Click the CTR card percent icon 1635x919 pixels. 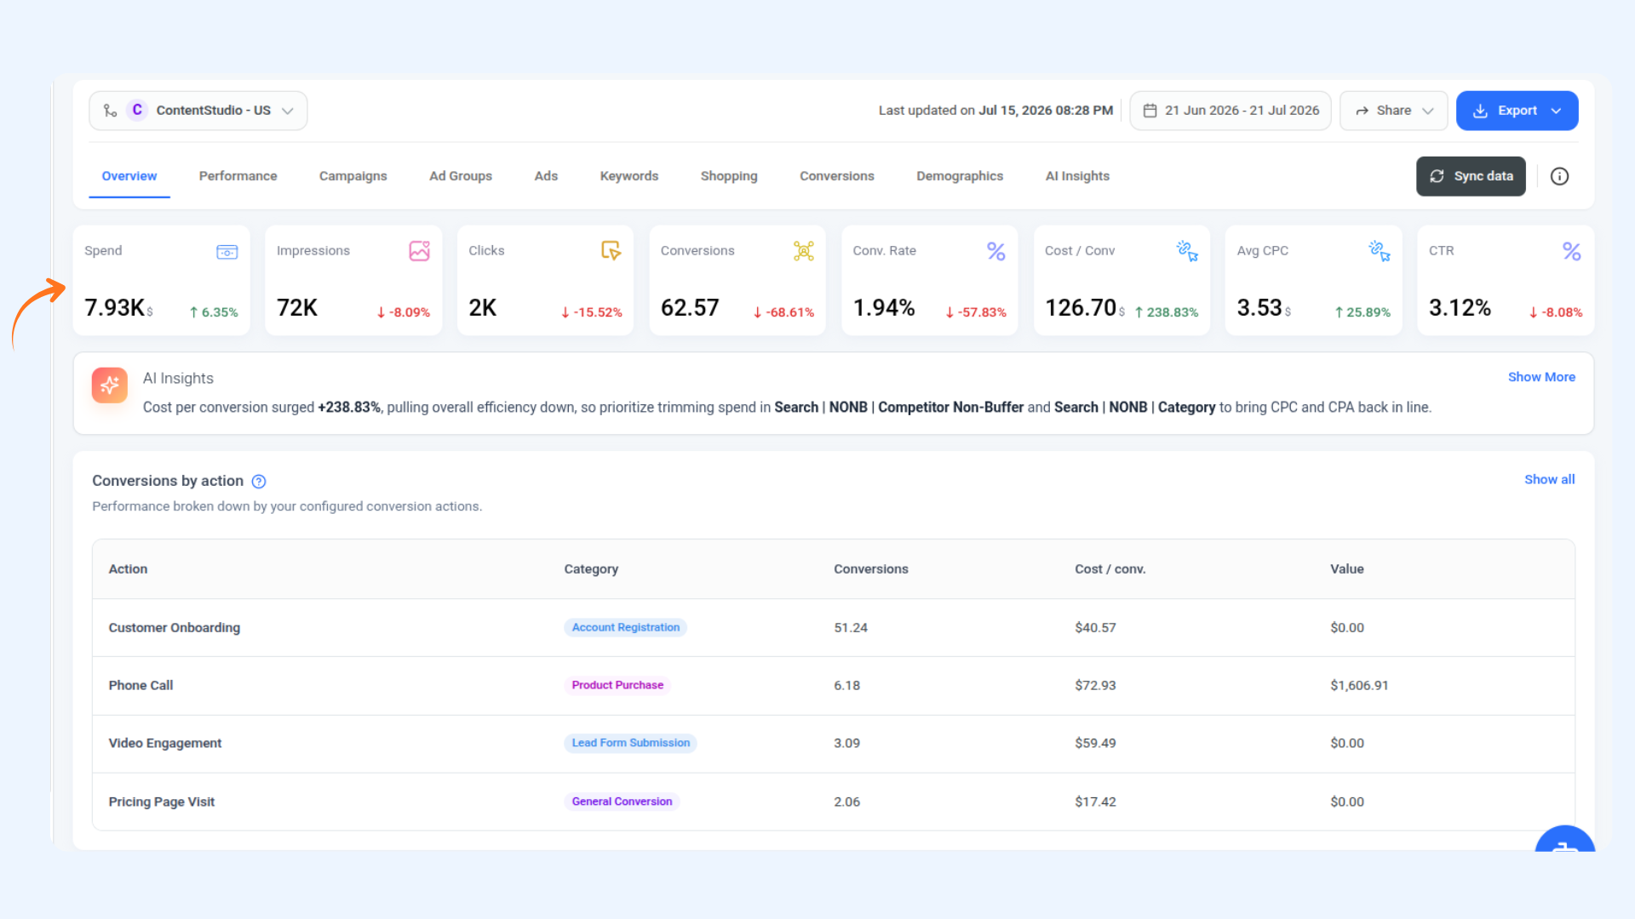(1571, 251)
